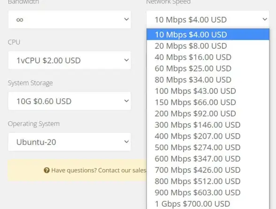276x209 pixels.
Task: Pick 80 Mbps $34.00 USD option
Action: (208, 79)
